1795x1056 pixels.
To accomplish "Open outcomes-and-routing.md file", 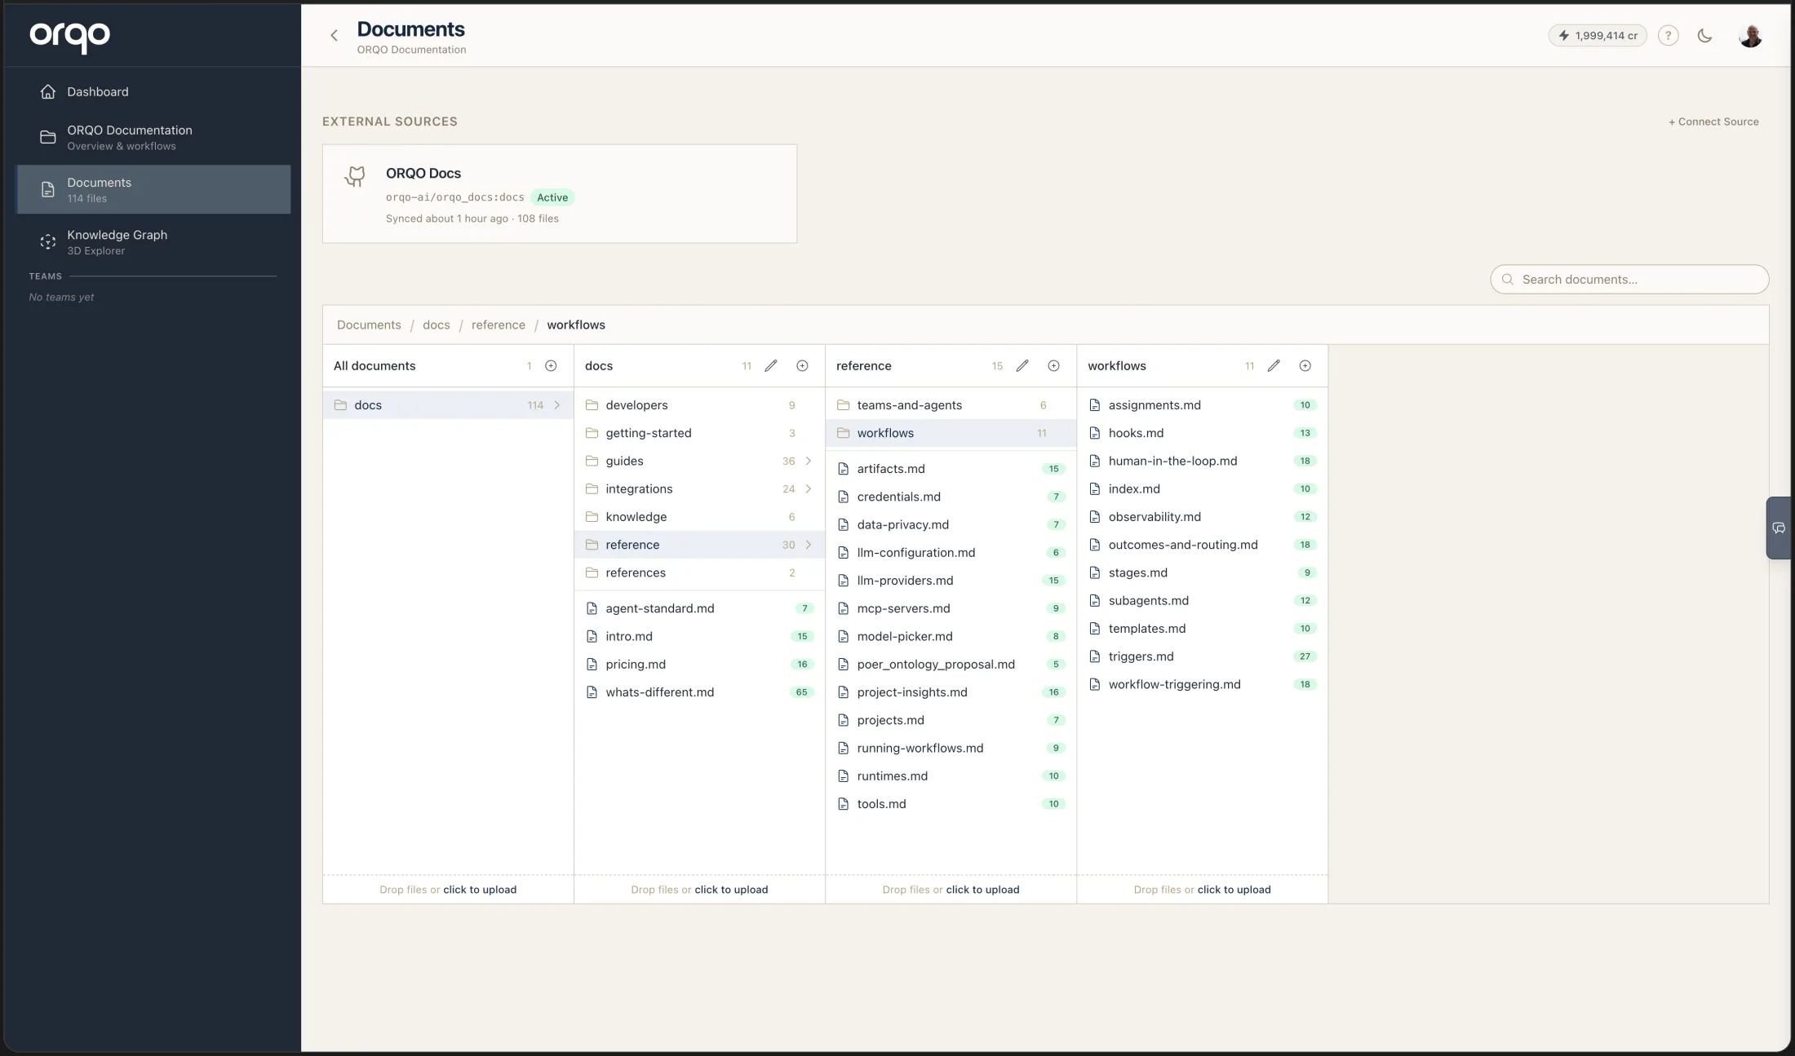I will tap(1202, 545).
